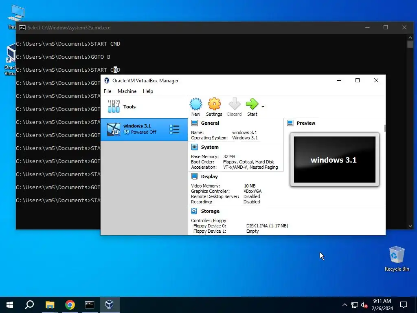Open taskbar Search magnifier
The height and width of the screenshot is (313, 417).
(29, 305)
